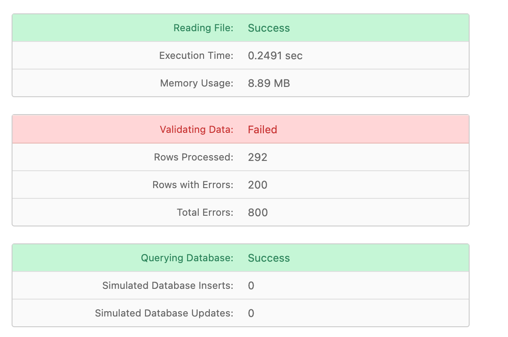
Task: Click the Execution Time label
Action: tap(196, 55)
